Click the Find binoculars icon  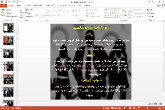point(148,10)
